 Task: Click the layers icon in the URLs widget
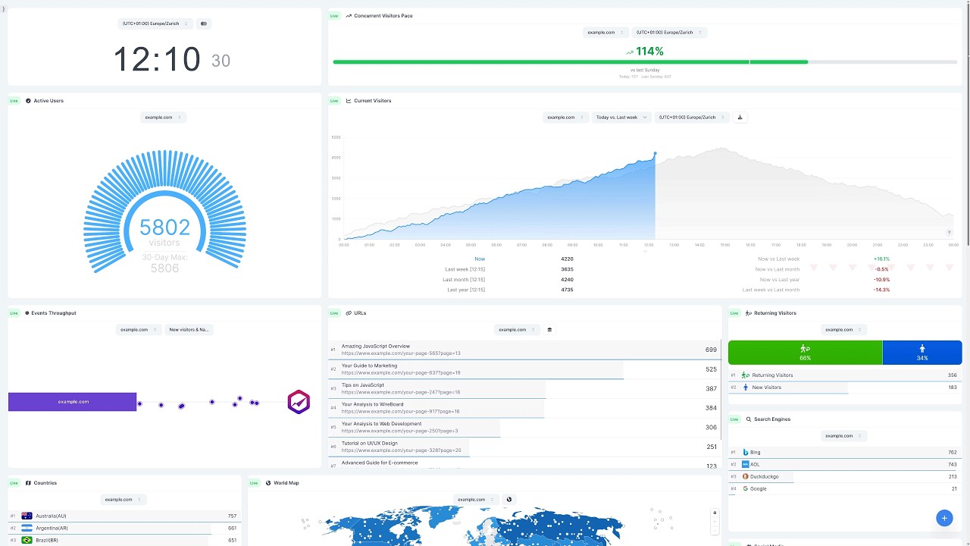click(549, 330)
